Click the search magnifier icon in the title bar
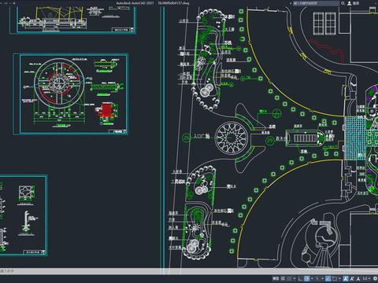The width and height of the screenshot is (378, 283). [x=343, y=3]
